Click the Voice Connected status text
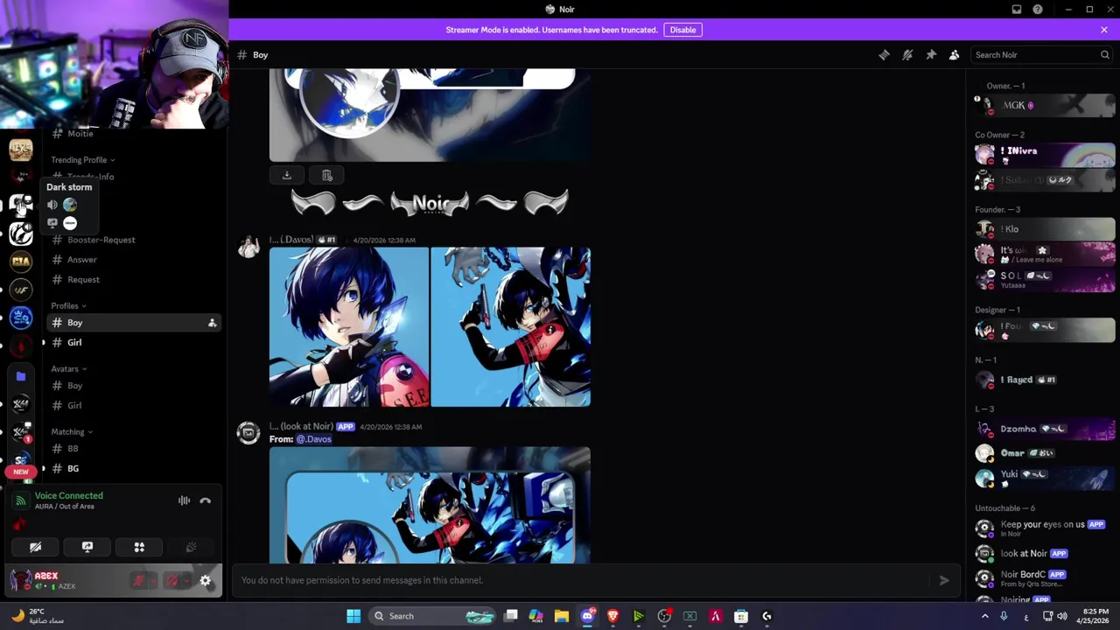The height and width of the screenshot is (630, 1120). coord(69,496)
